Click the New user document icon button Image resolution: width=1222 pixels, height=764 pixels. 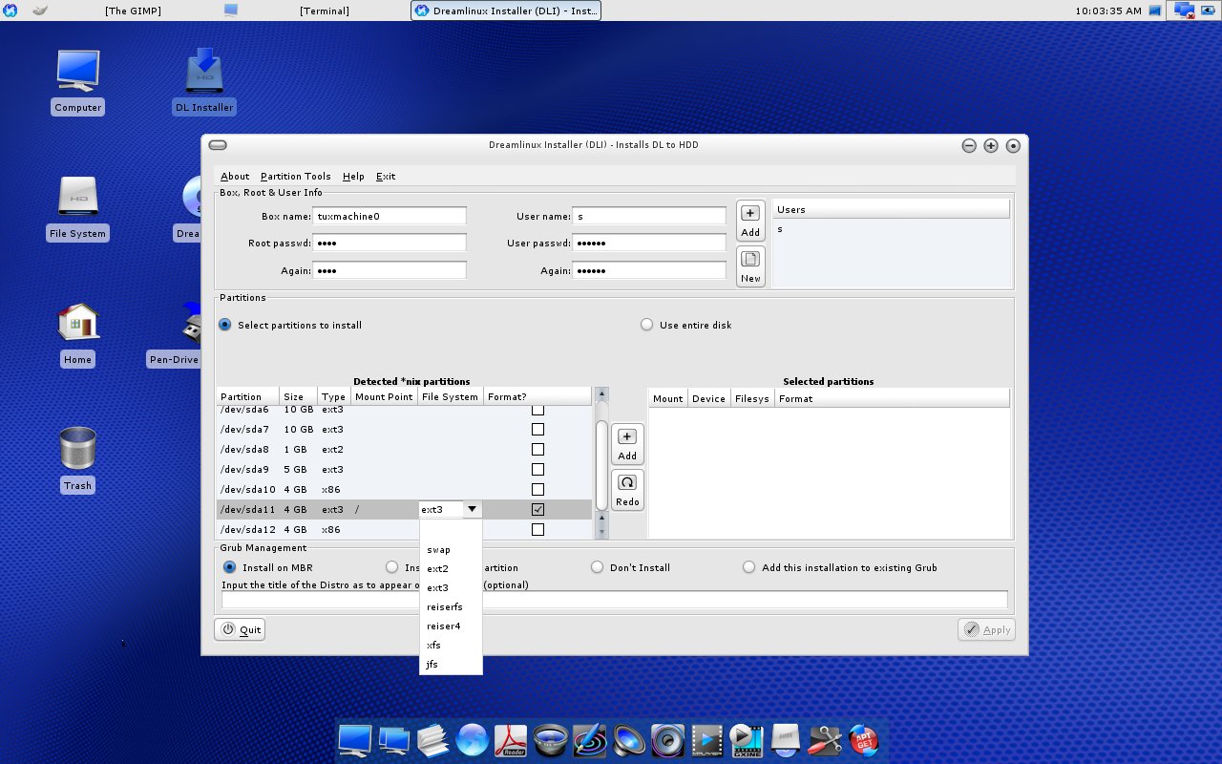tap(750, 266)
